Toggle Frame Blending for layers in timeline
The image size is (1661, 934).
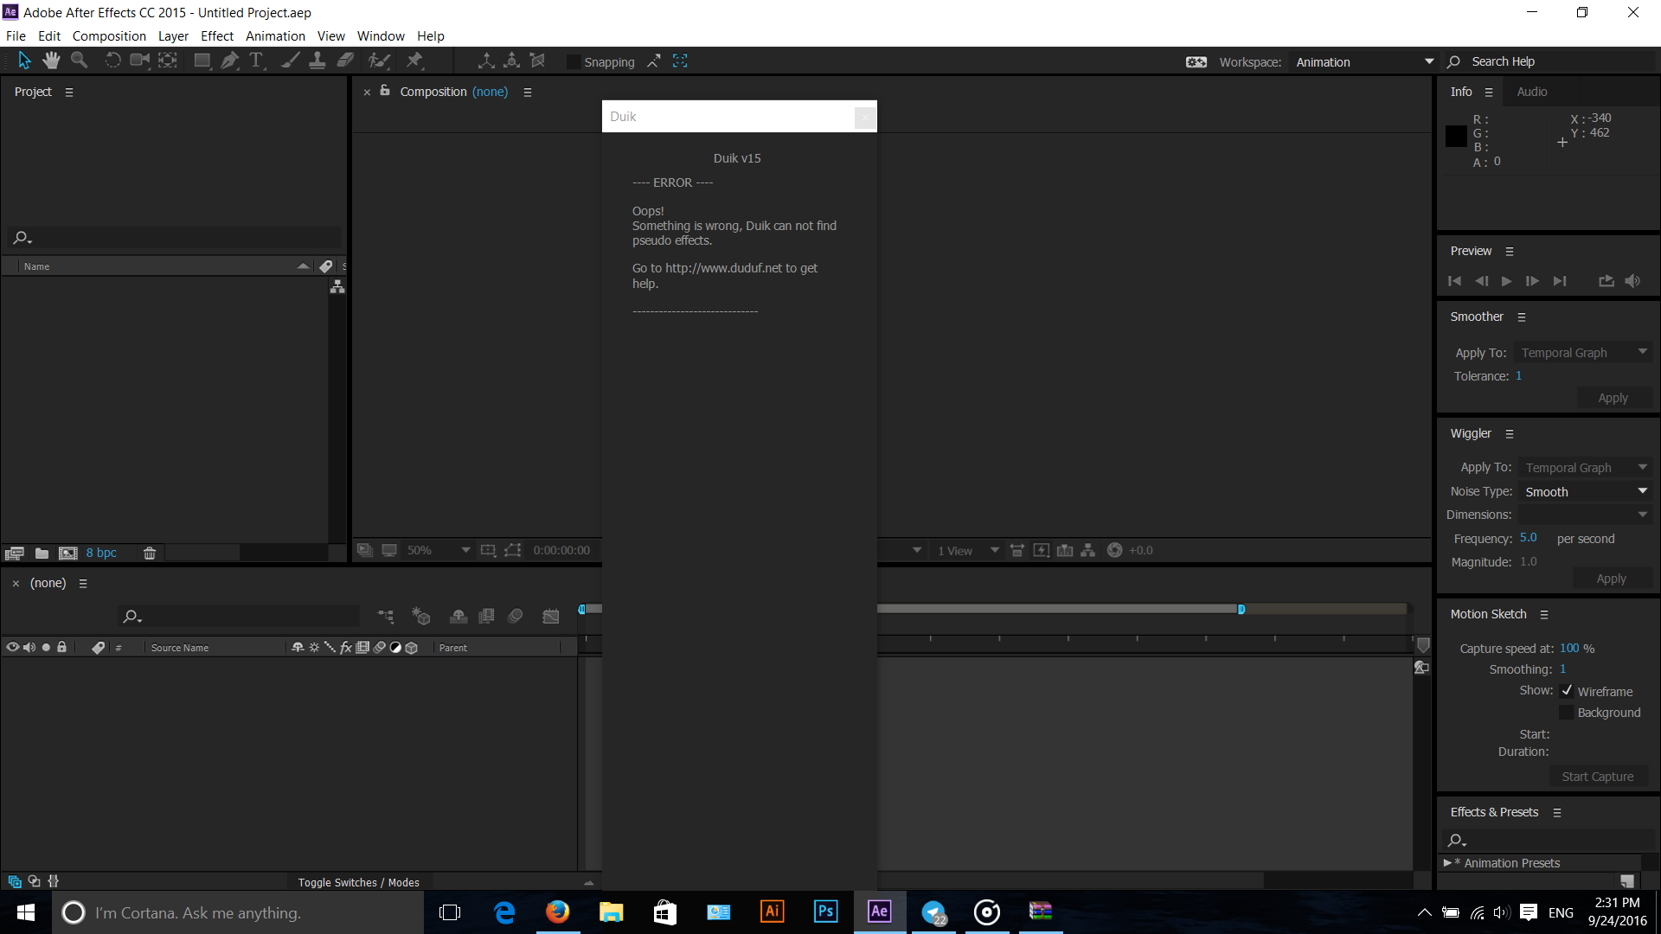[487, 617]
